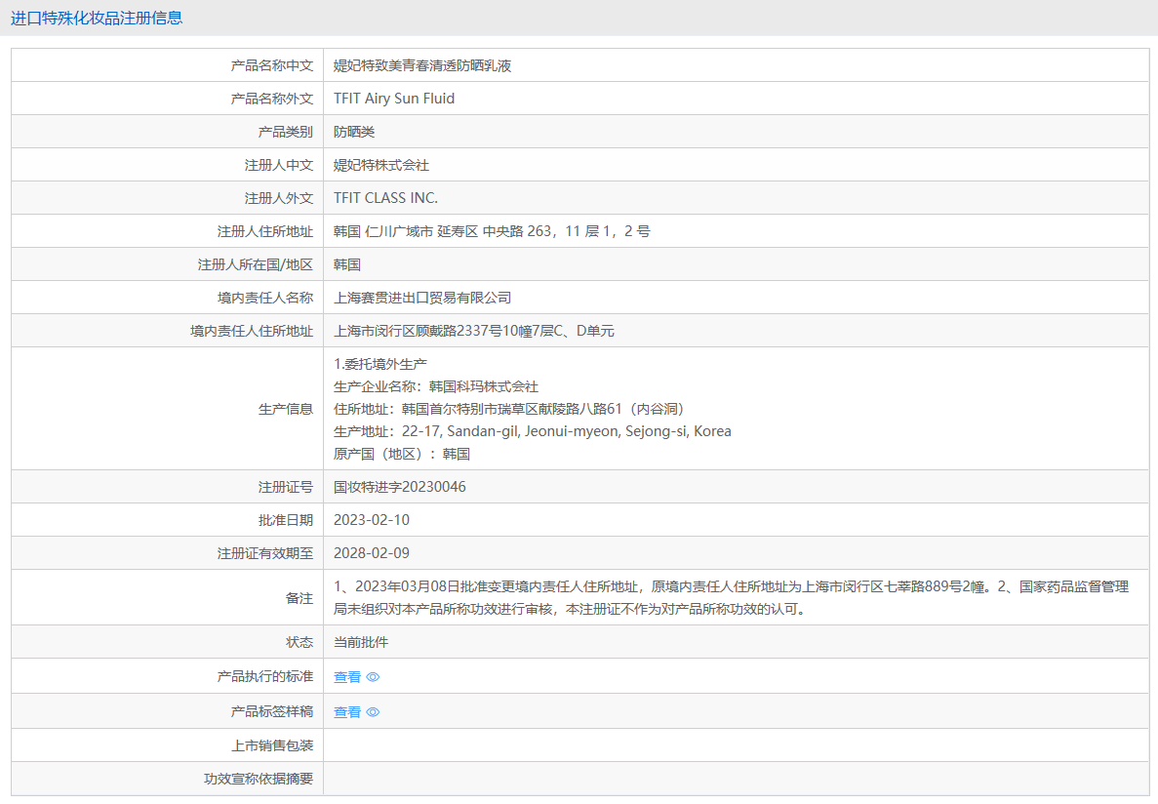Screen dimensions: 1158x804
Task: Click 韩国 value in 注册人所在国/地区 row
Action: (347, 264)
